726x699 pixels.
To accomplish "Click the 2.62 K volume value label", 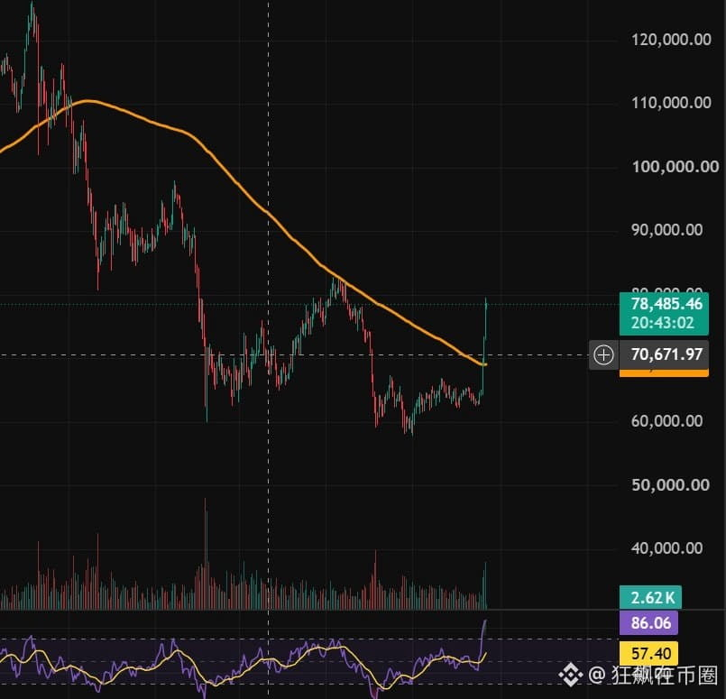I will click(651, 598).
